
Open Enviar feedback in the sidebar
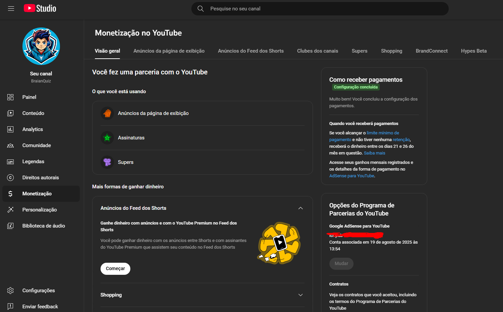click(x=41, y=307)
